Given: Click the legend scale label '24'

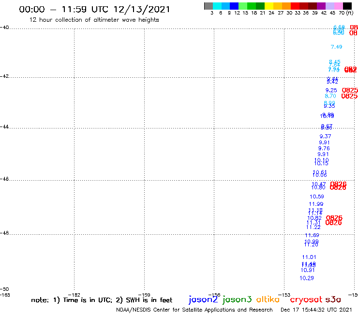Looking at the screenshot, I should (271, 13).
